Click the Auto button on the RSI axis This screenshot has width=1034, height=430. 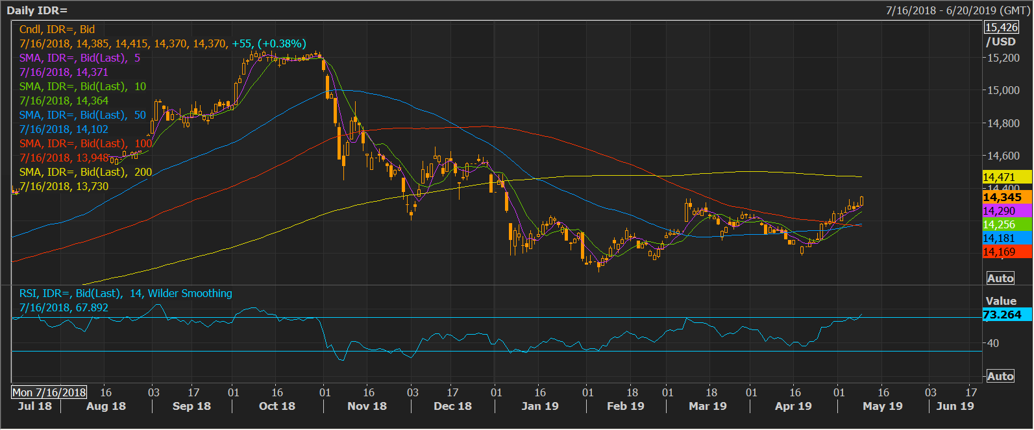(x=1000, y=376)
